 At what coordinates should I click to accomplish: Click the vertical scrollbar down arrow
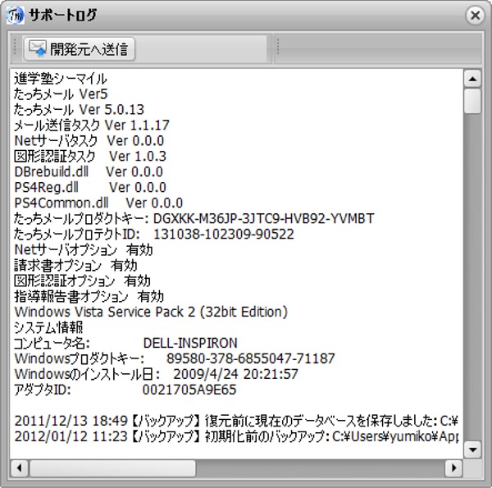coord(472,449)
